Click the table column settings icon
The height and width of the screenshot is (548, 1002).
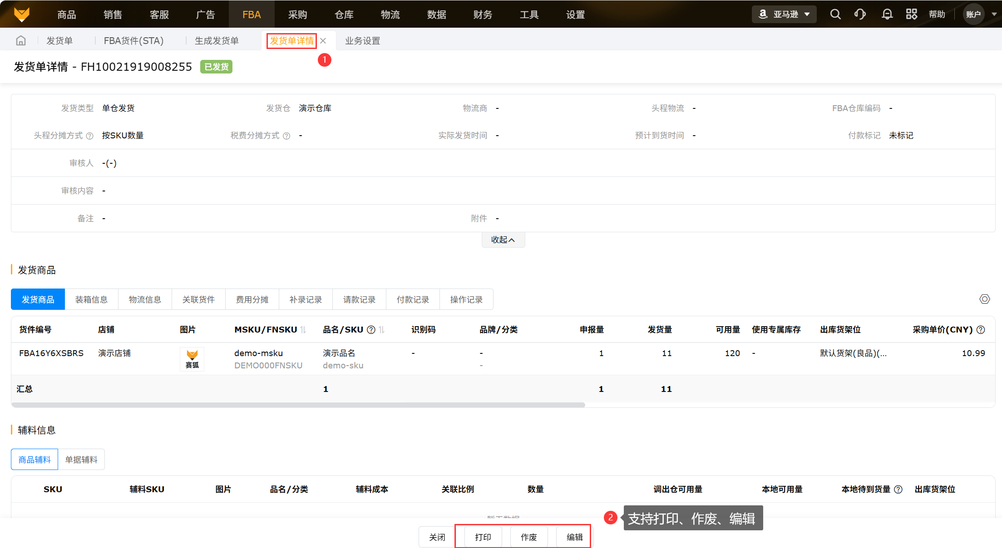pos(984,299)
